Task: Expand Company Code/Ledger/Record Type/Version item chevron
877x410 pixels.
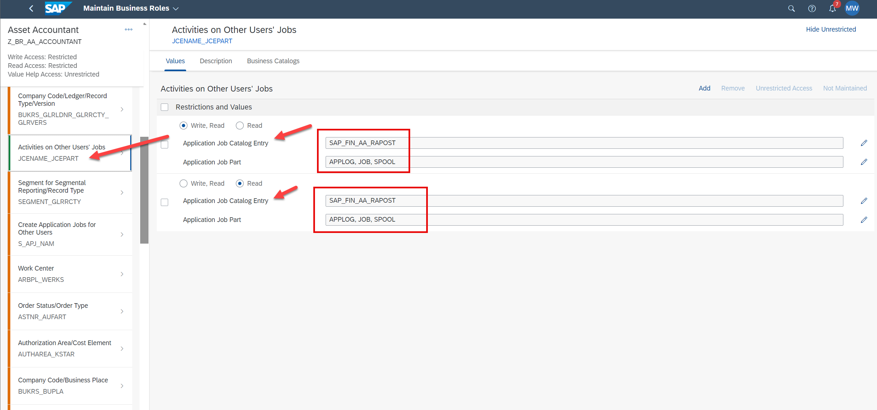Action: coord(122,109)
